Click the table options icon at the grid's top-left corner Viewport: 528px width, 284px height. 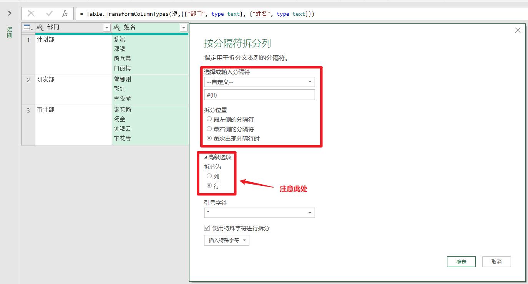pos(27,27)
